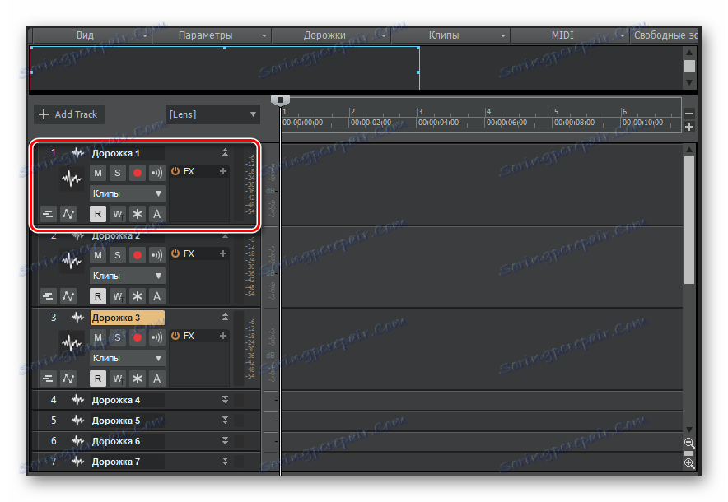Screen dimensions: 728x502
Task: Open Клипы dropdown on Дорожка 1
Action: pyautogui.click(x=127, y=193)
